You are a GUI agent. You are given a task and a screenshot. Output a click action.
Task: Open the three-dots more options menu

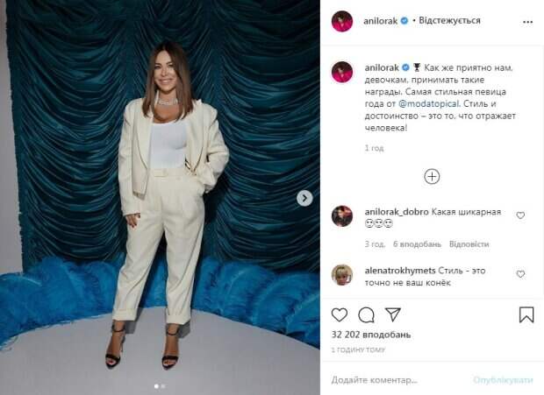pos(527,22)
